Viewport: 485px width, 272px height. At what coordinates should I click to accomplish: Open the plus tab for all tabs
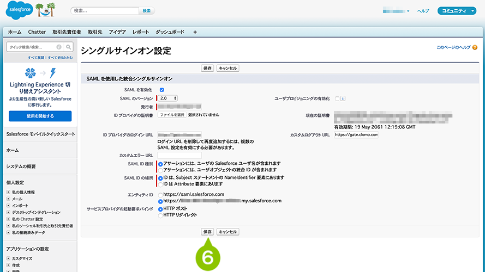point(195,32)
